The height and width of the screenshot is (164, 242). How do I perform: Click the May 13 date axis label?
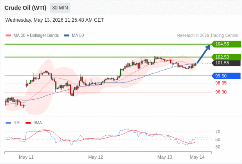[x=164, y=157]
